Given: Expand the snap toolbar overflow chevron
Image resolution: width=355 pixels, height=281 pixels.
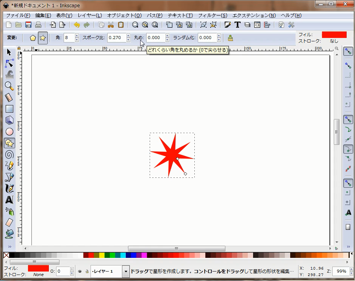Looking at the screenshot, I should pyautogui.click(x=348, y=247).
